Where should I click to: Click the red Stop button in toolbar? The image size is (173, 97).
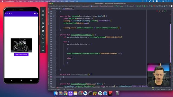click(x=154, y=6)
